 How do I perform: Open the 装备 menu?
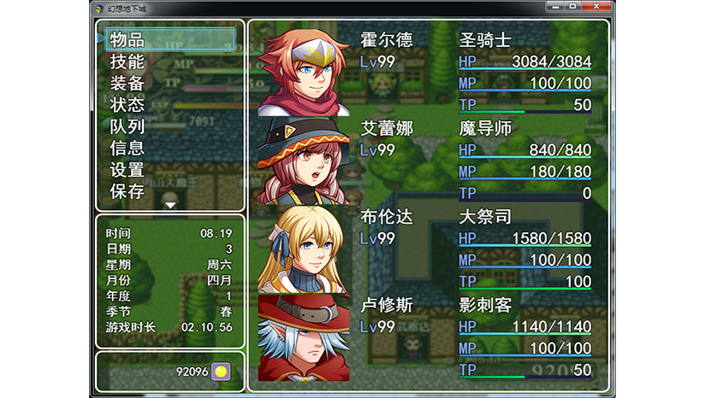click(127, 83)
